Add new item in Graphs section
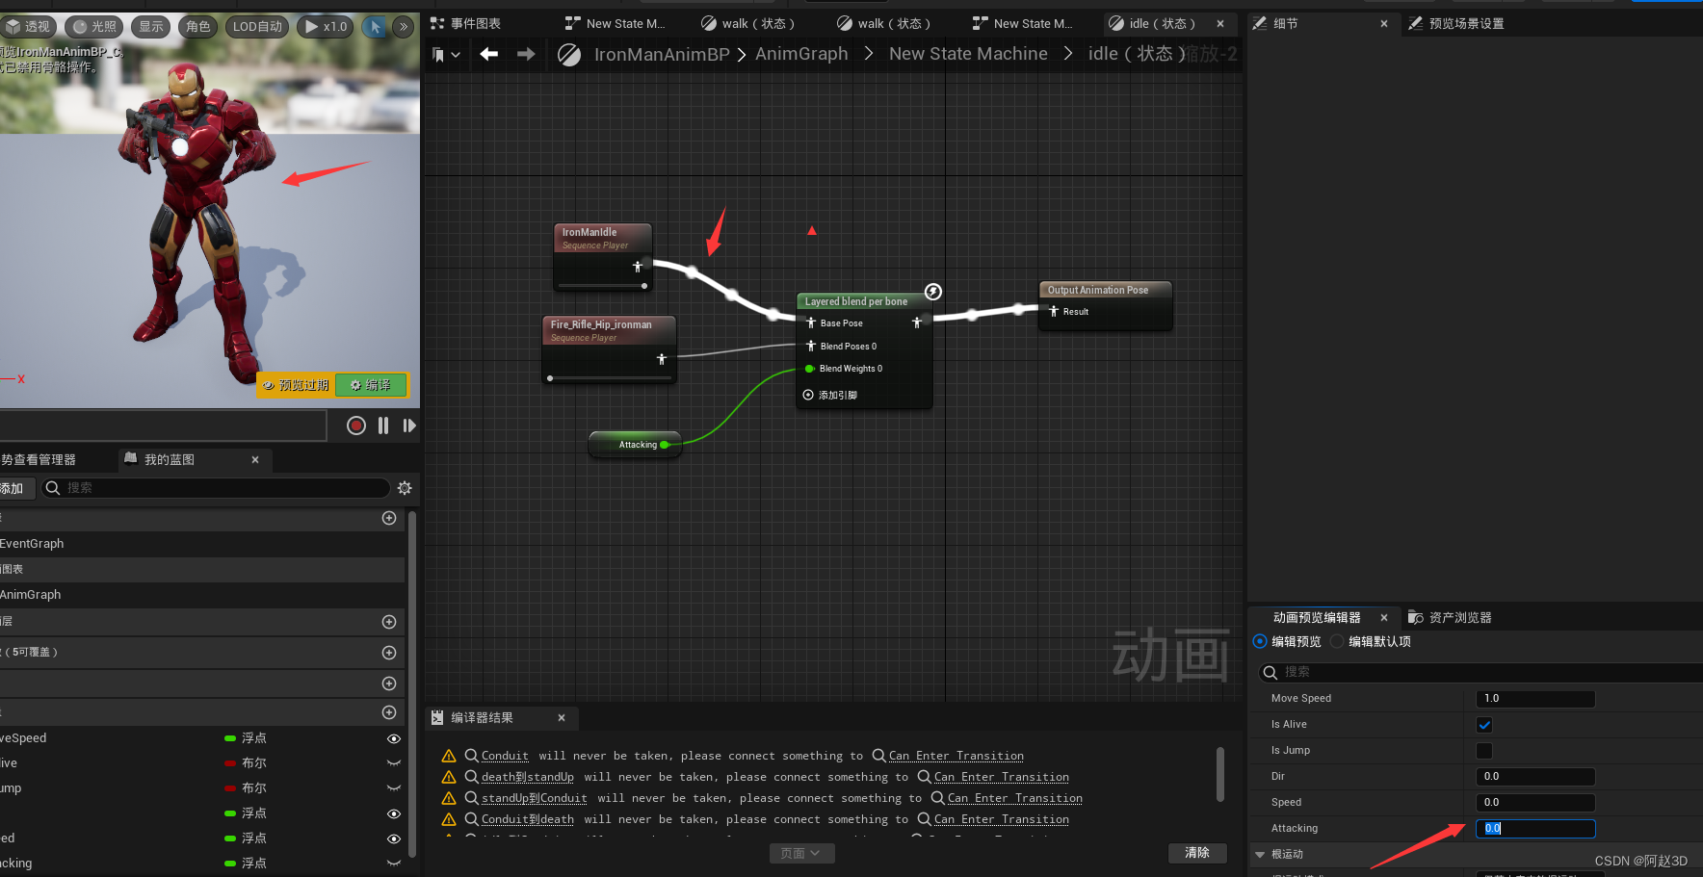The image size is (1703, 877). pyautogui.click(x=389, y=518)
